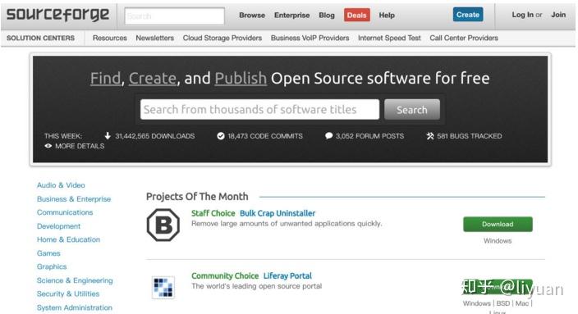Click the Windows label under Download button

498,241
